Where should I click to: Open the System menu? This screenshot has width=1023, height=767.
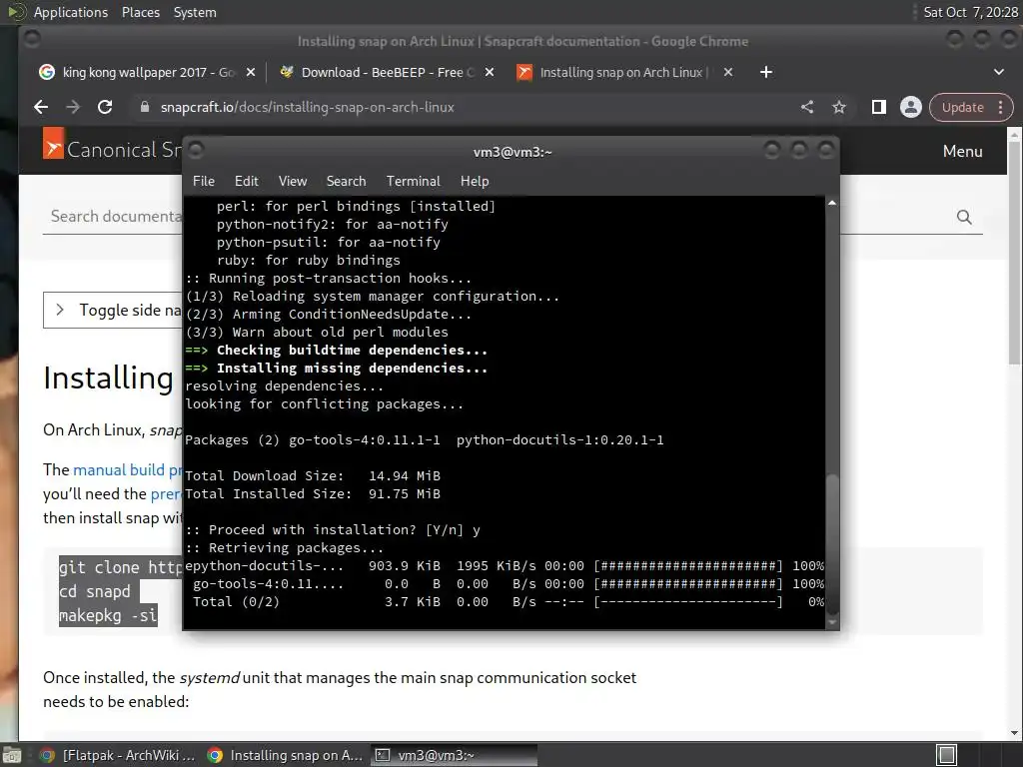tap(195, 12)
